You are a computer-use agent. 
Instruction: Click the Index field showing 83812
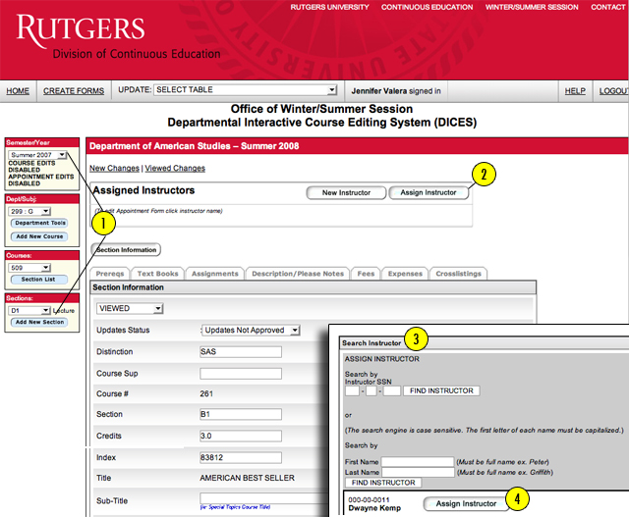(241, 457)
